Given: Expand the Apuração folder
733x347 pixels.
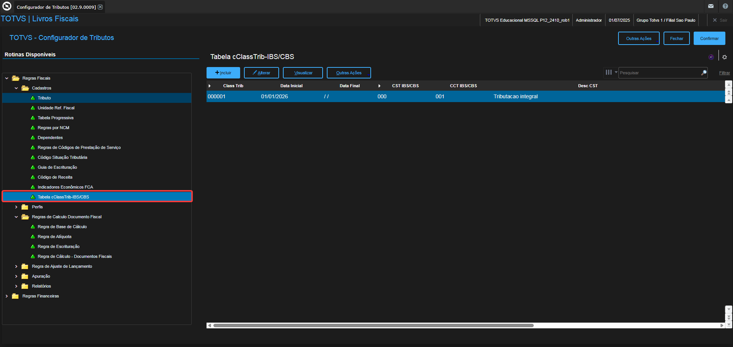Looking at the screenshot, I should pyautogui.click(x=16, y=276).
